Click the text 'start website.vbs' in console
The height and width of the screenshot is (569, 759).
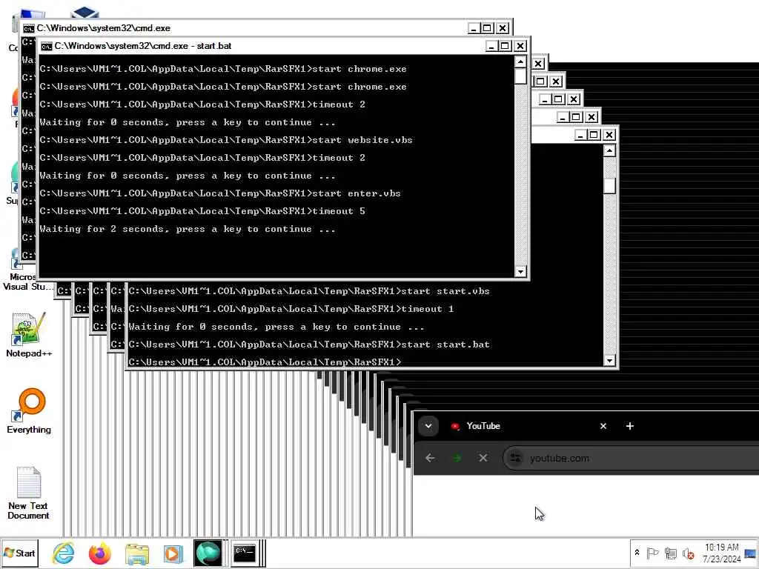pos(362,140)
